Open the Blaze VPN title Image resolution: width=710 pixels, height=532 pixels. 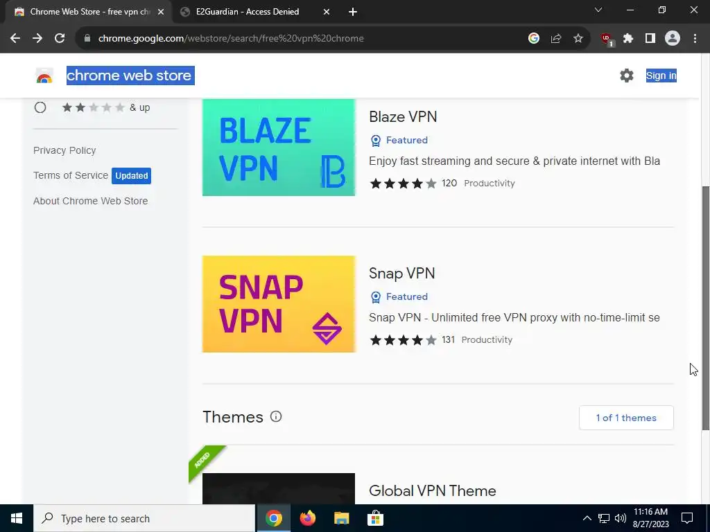(x=403, y=116)
